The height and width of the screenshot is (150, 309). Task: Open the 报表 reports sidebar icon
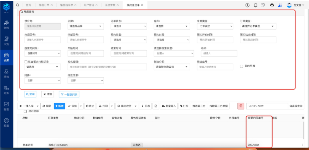6,106
